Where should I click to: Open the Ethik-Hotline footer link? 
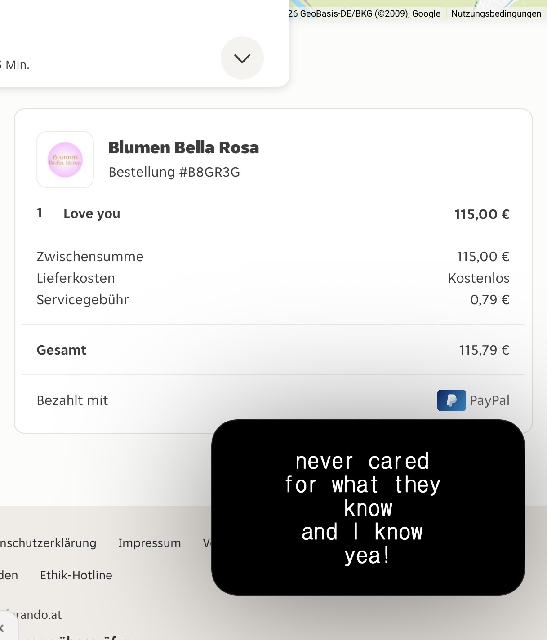tap(76, 575)
